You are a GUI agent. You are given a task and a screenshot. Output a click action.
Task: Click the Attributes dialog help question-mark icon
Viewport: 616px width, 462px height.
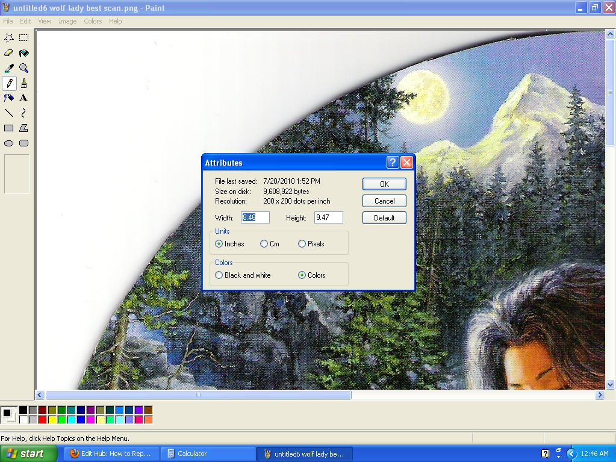click(x=393, y=162)
